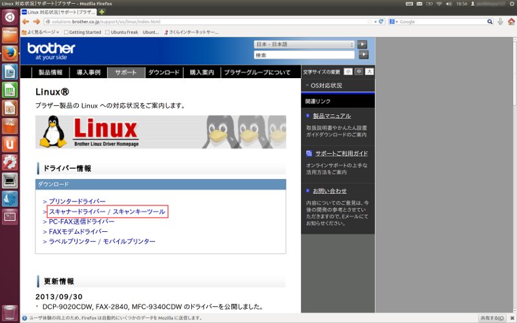517x323 pixels.
Task: Open the ブラザーグループについて navigation tab
Action: 257,72
